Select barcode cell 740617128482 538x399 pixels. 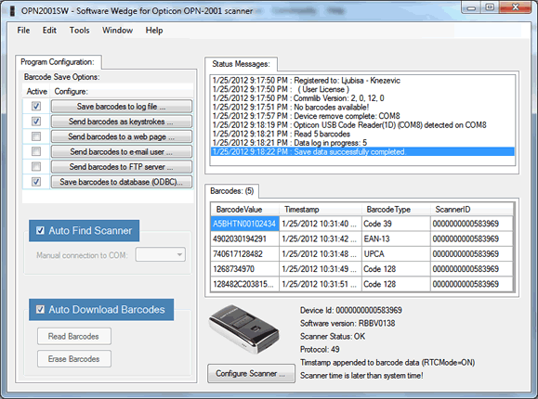pyautogui.click(x=244, y=254)
